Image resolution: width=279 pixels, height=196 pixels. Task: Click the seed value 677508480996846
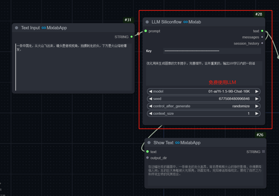234,99
